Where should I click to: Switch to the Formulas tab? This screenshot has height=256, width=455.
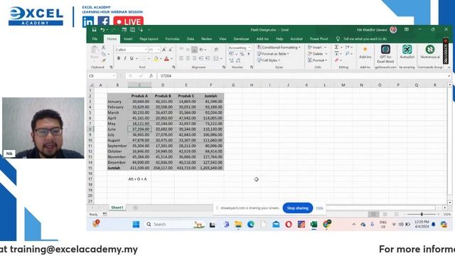pyautogui.click(x=172, y=38)
